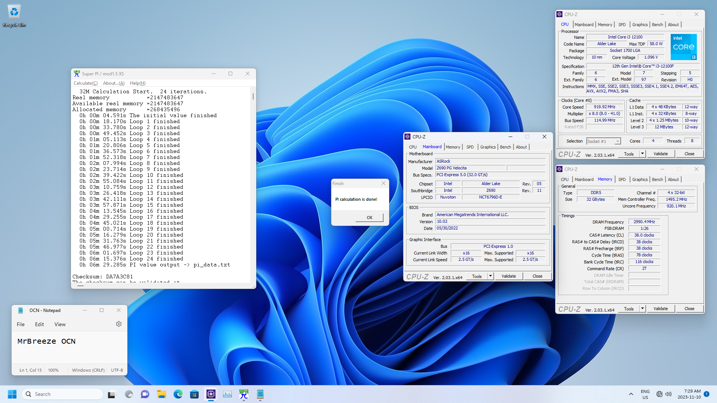Close the Finish dialog with the X
Image resolution: width=717 pixels, height=403 pixels.
tap(383, 183)
